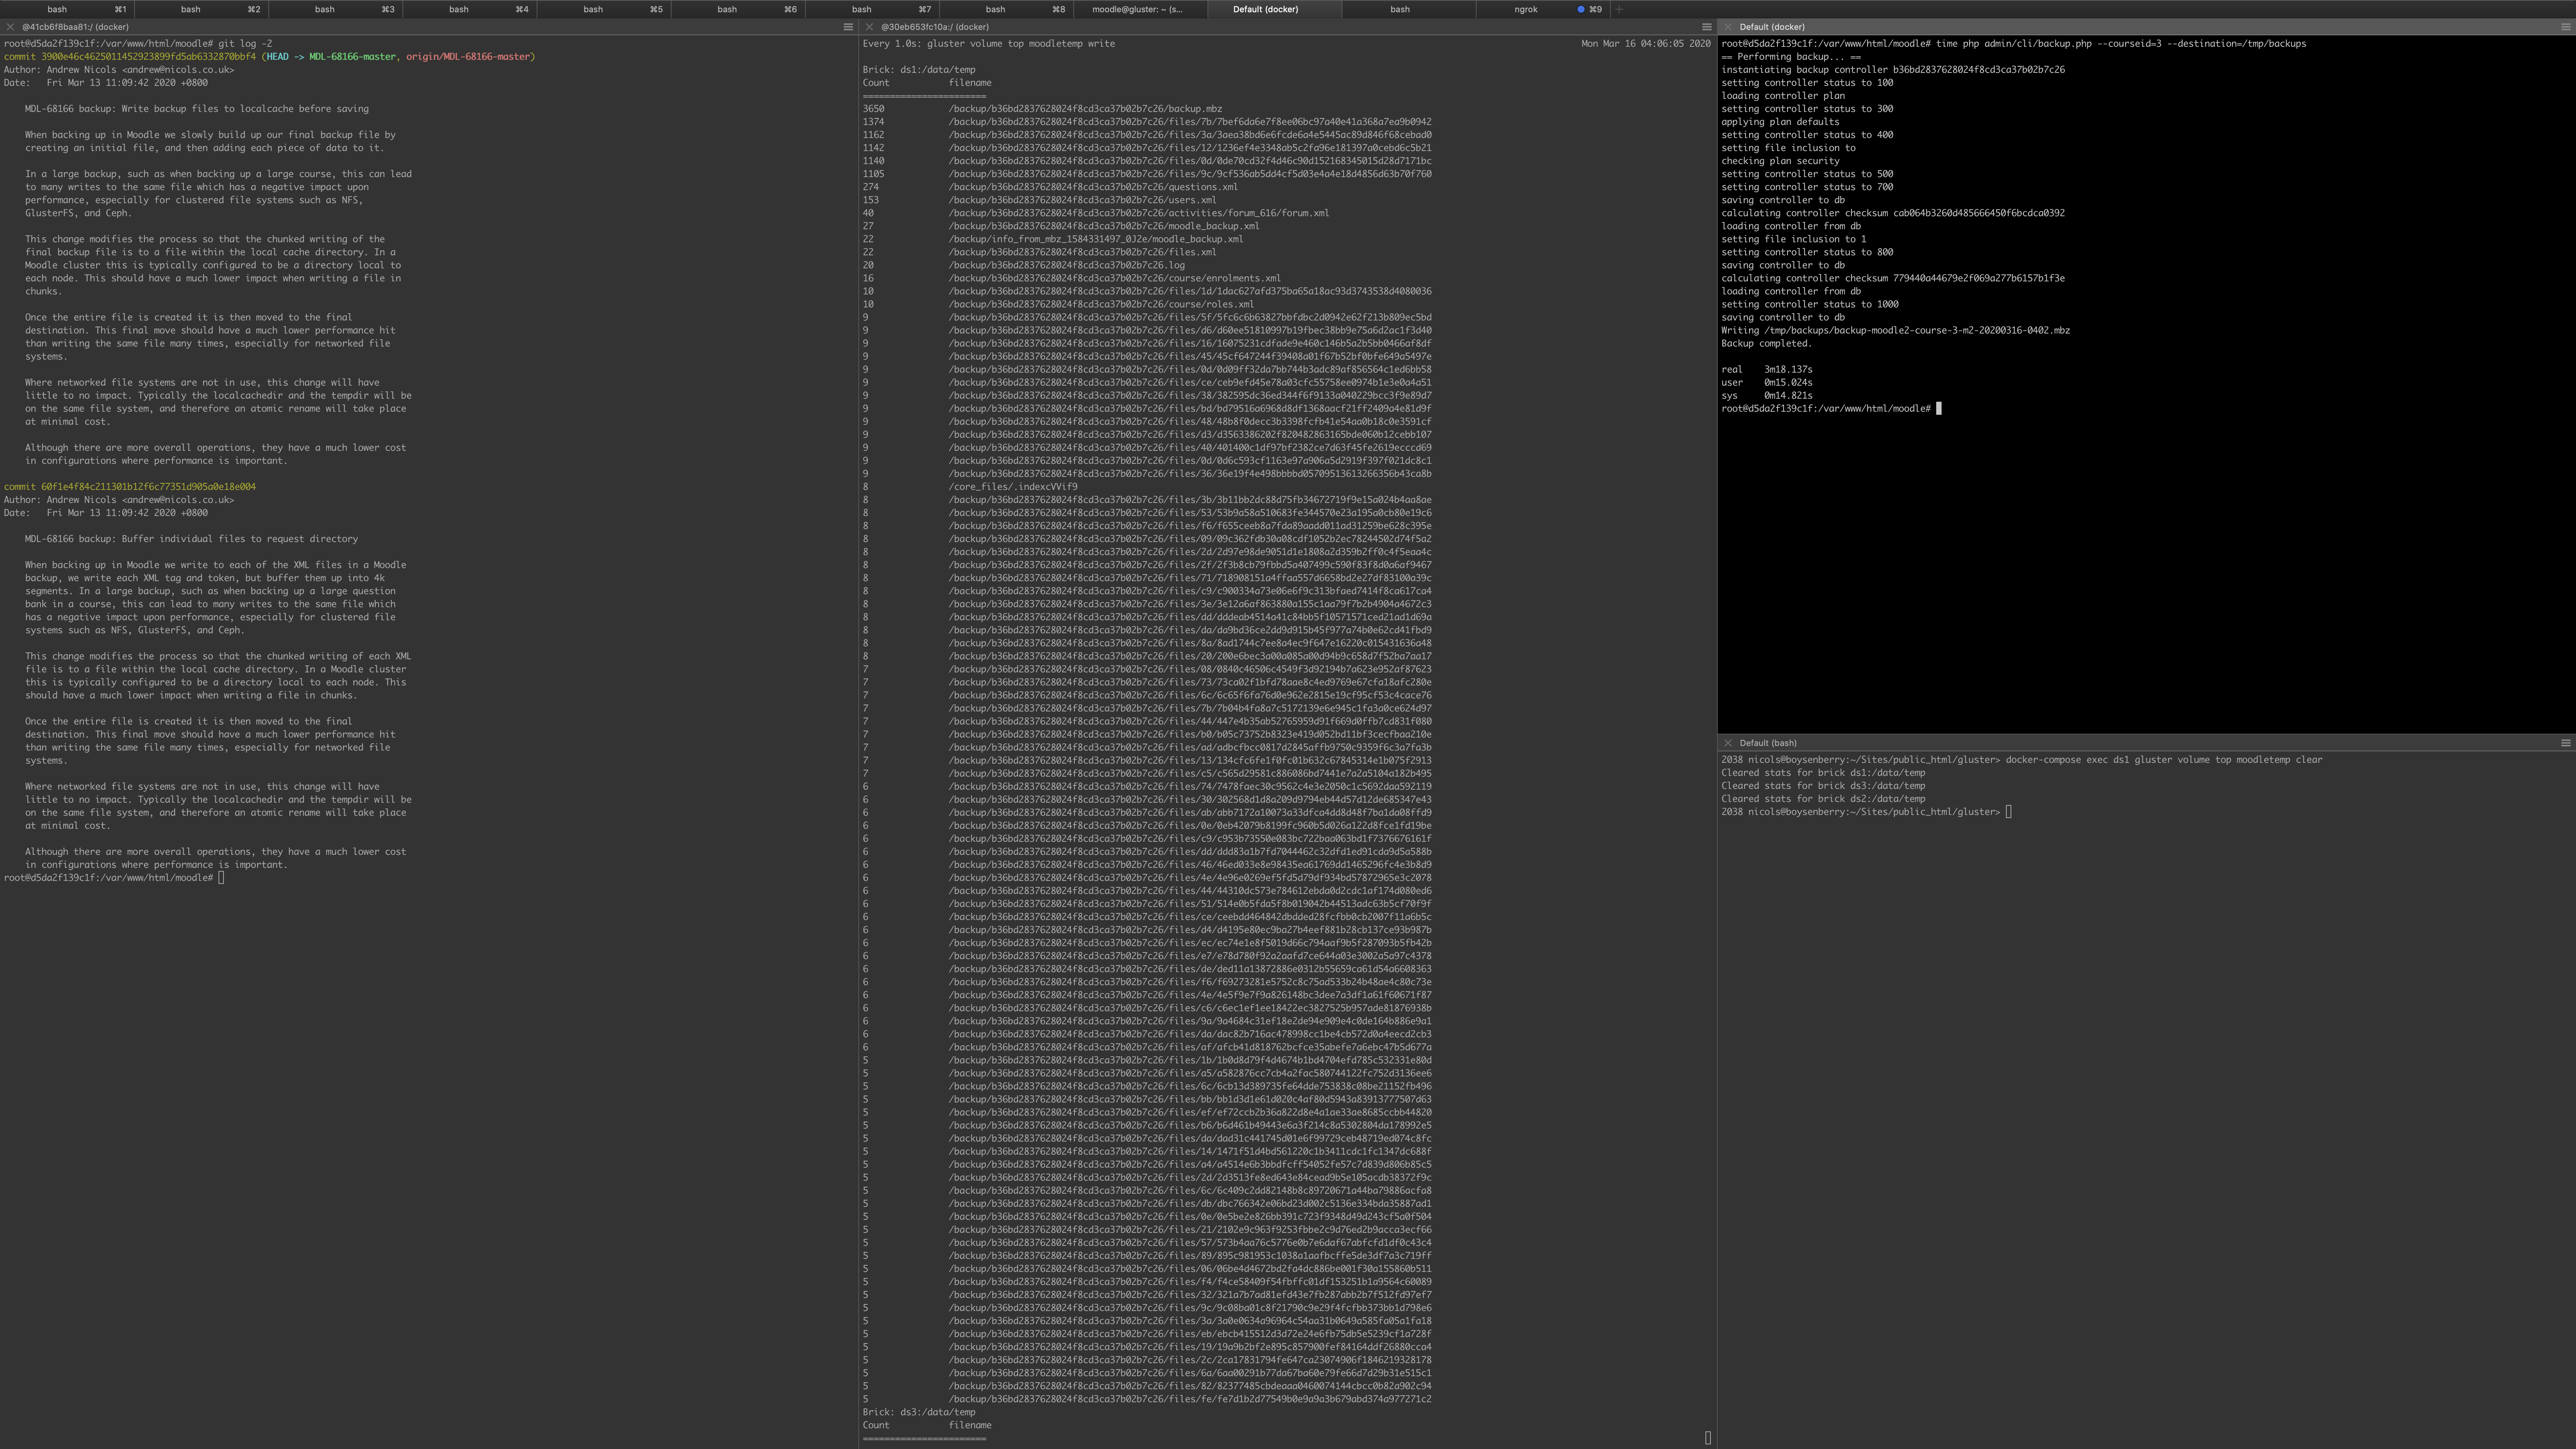Click the 'real 3m18.137s' timing line
2576x1449 pixels.
click(x=1767, y=369)
